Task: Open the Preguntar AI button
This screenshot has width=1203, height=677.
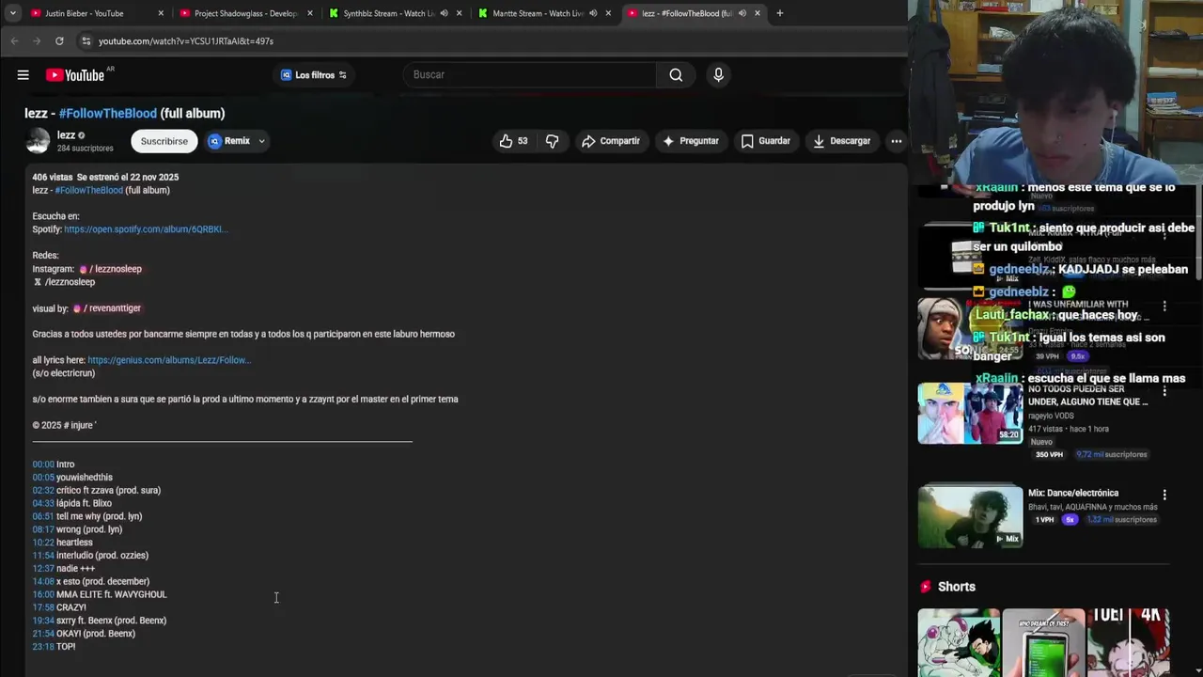Action: coord(691,141)
